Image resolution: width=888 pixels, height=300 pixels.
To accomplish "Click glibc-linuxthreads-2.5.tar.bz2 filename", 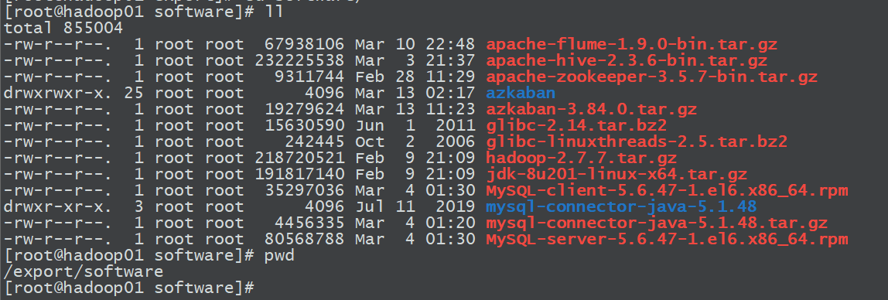I will 637,141.
